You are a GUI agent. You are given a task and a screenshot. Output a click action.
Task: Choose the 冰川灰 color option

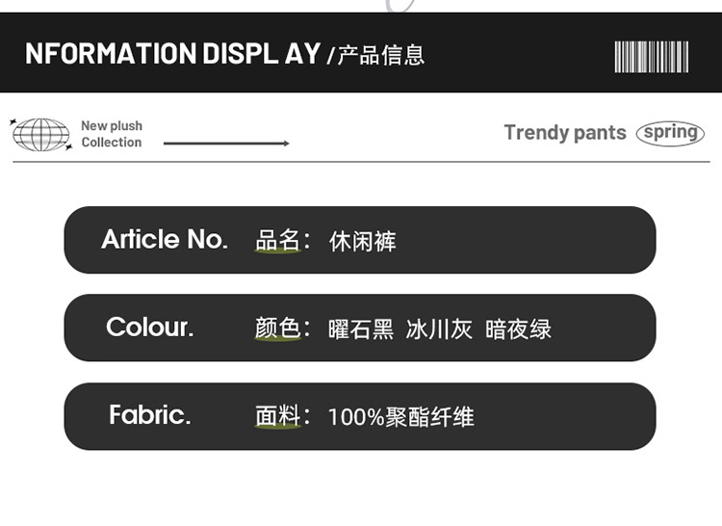[x=439, y=329]
